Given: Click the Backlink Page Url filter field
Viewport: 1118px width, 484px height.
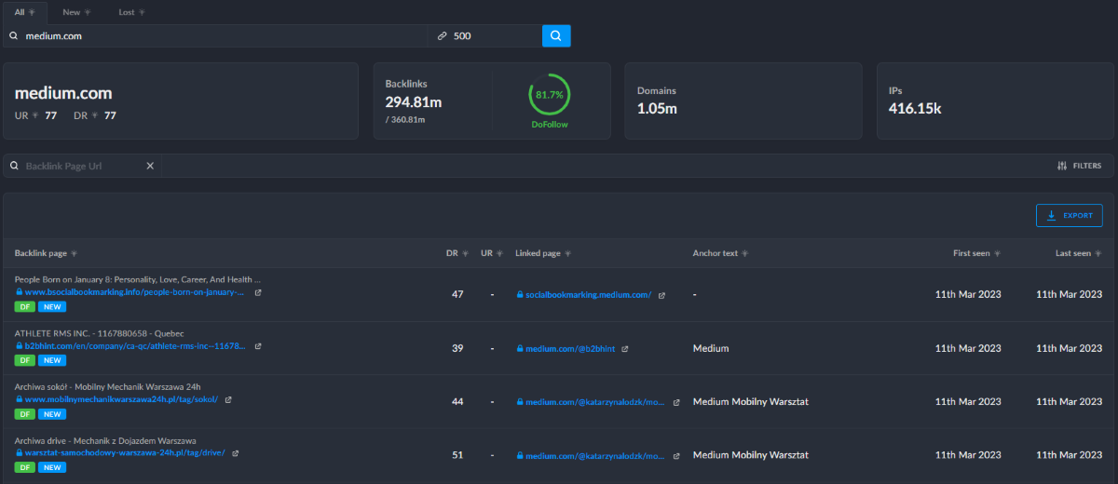Looking at the screenshot, I should click(82, 166).
